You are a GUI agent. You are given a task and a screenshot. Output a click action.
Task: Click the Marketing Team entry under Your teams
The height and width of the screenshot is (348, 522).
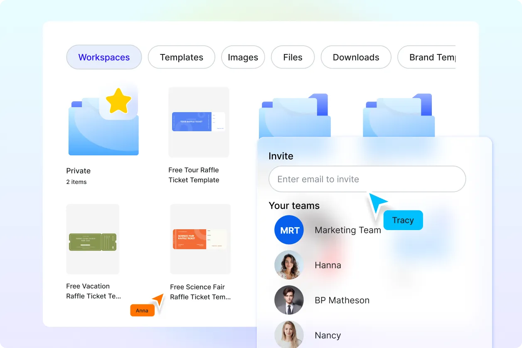click(348, 230)
